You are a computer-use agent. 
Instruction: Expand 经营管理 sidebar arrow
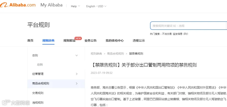(x=77, y=74)
